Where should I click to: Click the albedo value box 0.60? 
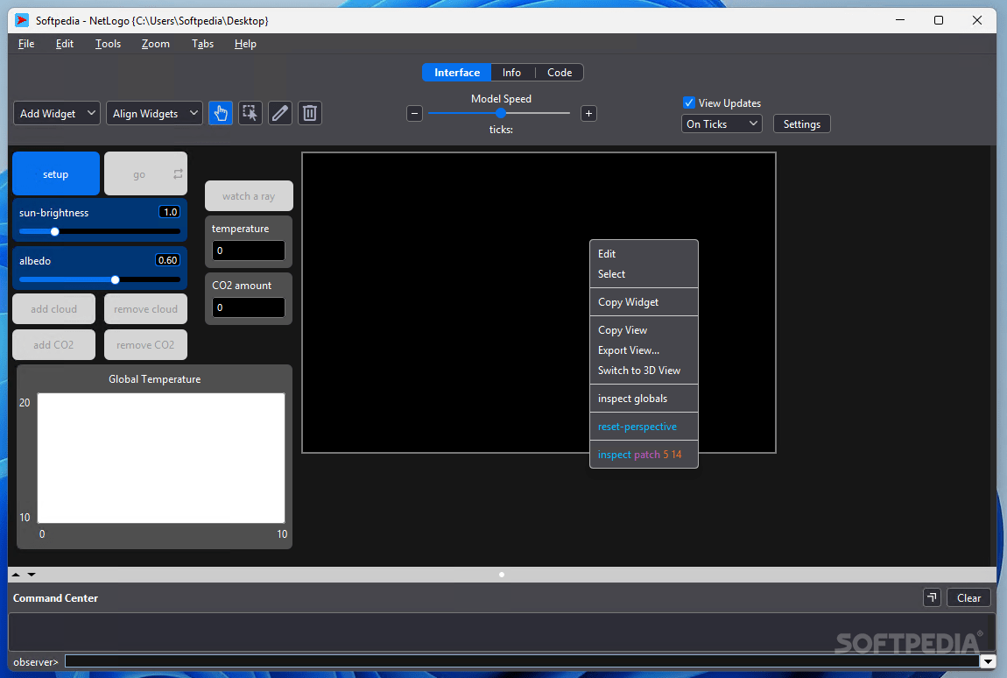pos(167,260)
